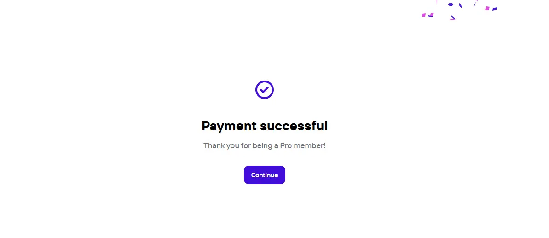The height and width of the screenshot is (238, 549).
Task: Click the pink confetti beside rightmost blue piece
Action: [x=487, y=8]
